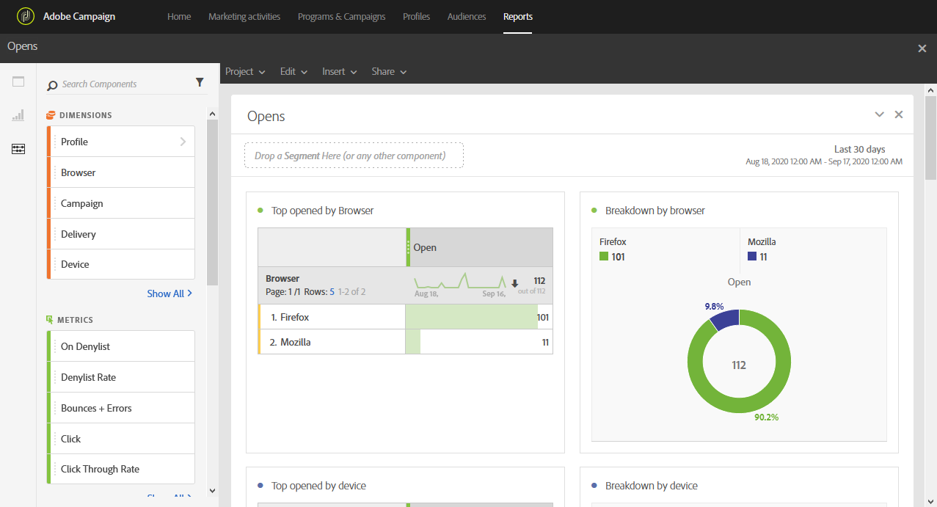Close the Opens panel with X icon
Image resolution: width=937 pixels, height=507 pixels.
pos(899,114)
